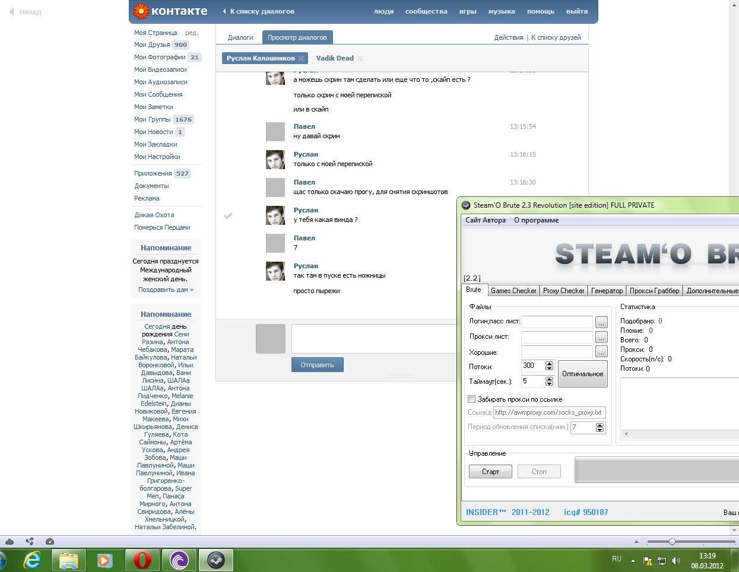Open Internet Explorer from the taskbar
The height and width of the screenshot is (572, 739).
(x=32, y=560)
